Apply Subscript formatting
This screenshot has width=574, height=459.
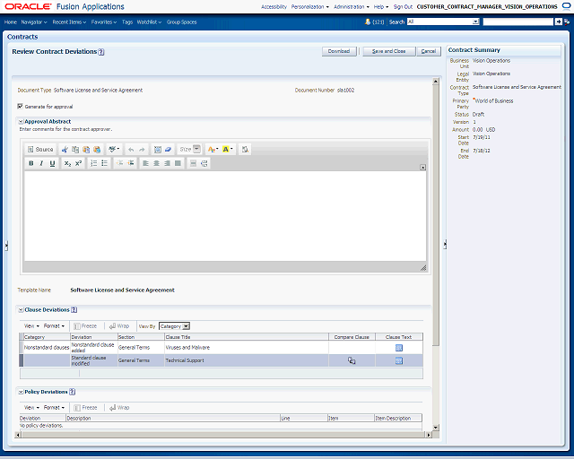(68, 163)
